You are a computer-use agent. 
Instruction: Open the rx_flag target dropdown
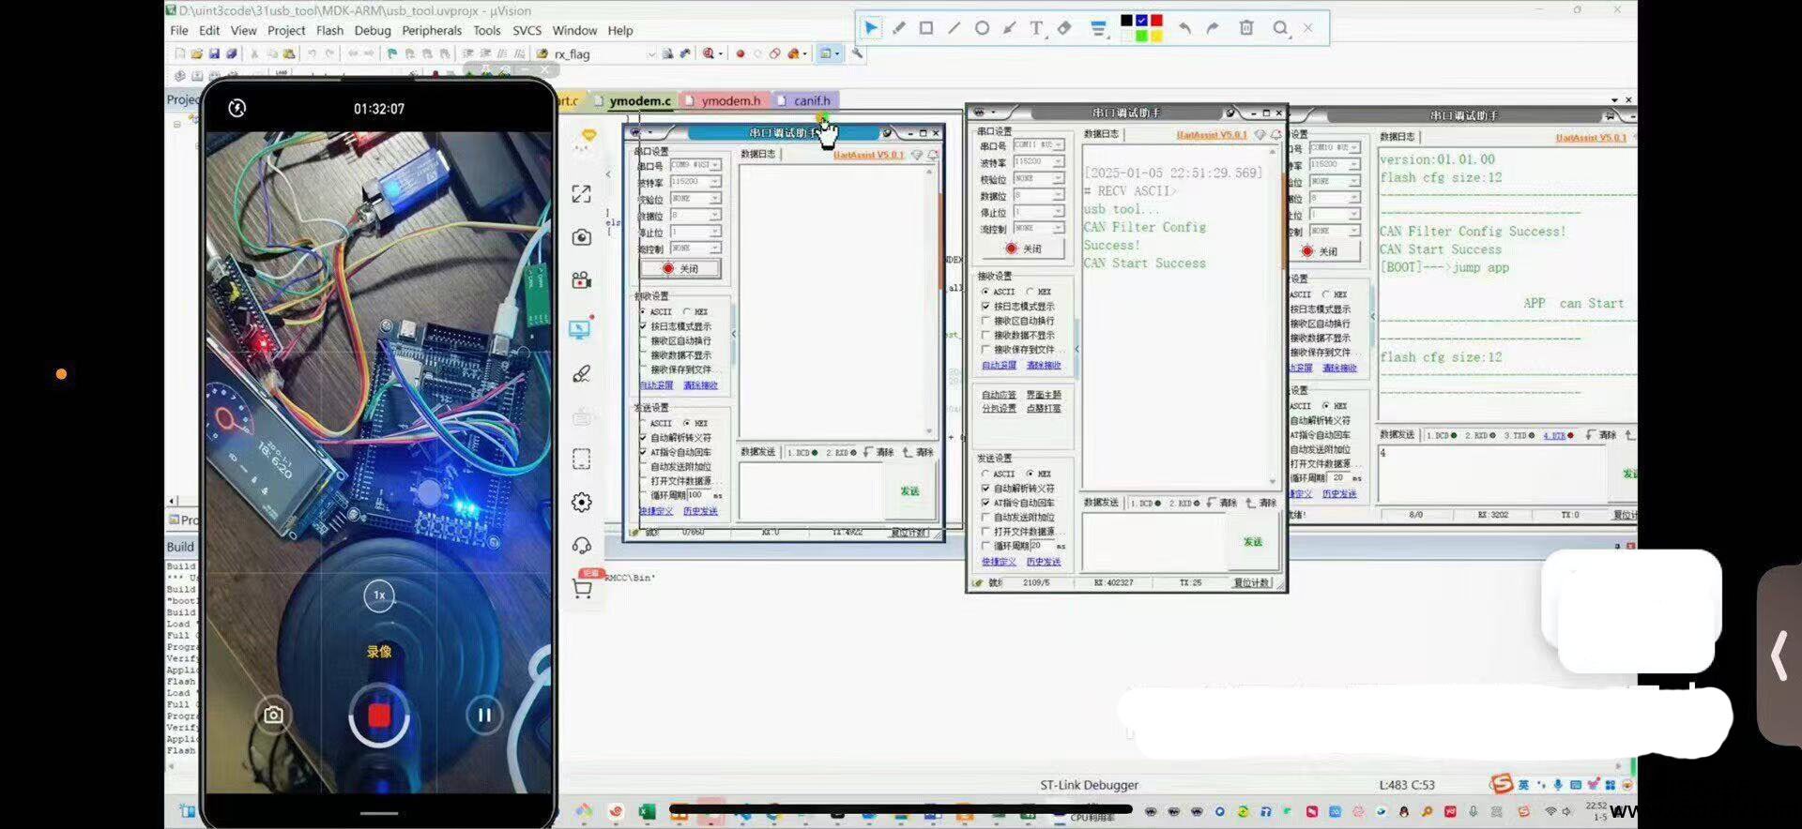[x=650, y=54]
